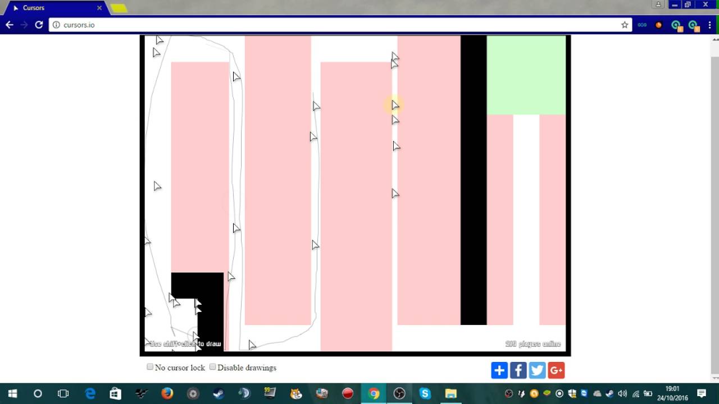Viewport: 719px width, 404px height.
Task: Bookmark this page with the star icon
Action: pyautogui.click(x=625, y=25)
